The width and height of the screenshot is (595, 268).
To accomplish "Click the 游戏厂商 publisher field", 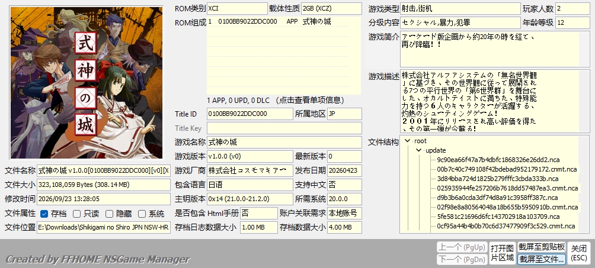I will (249, 170).
